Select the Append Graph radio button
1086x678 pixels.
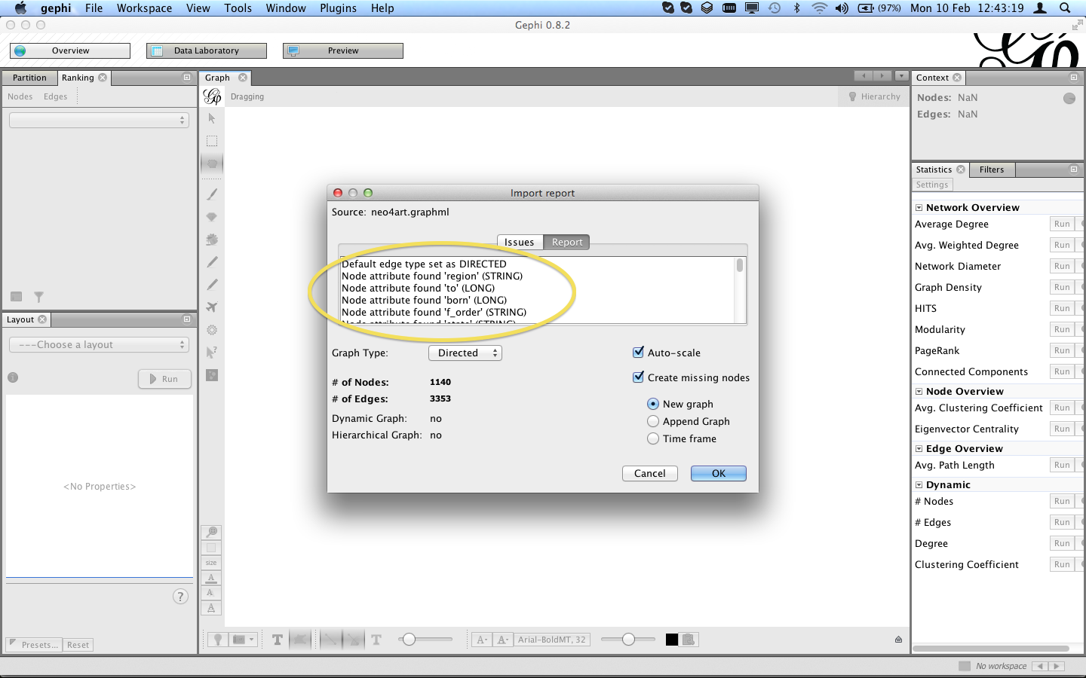point(653,421)
